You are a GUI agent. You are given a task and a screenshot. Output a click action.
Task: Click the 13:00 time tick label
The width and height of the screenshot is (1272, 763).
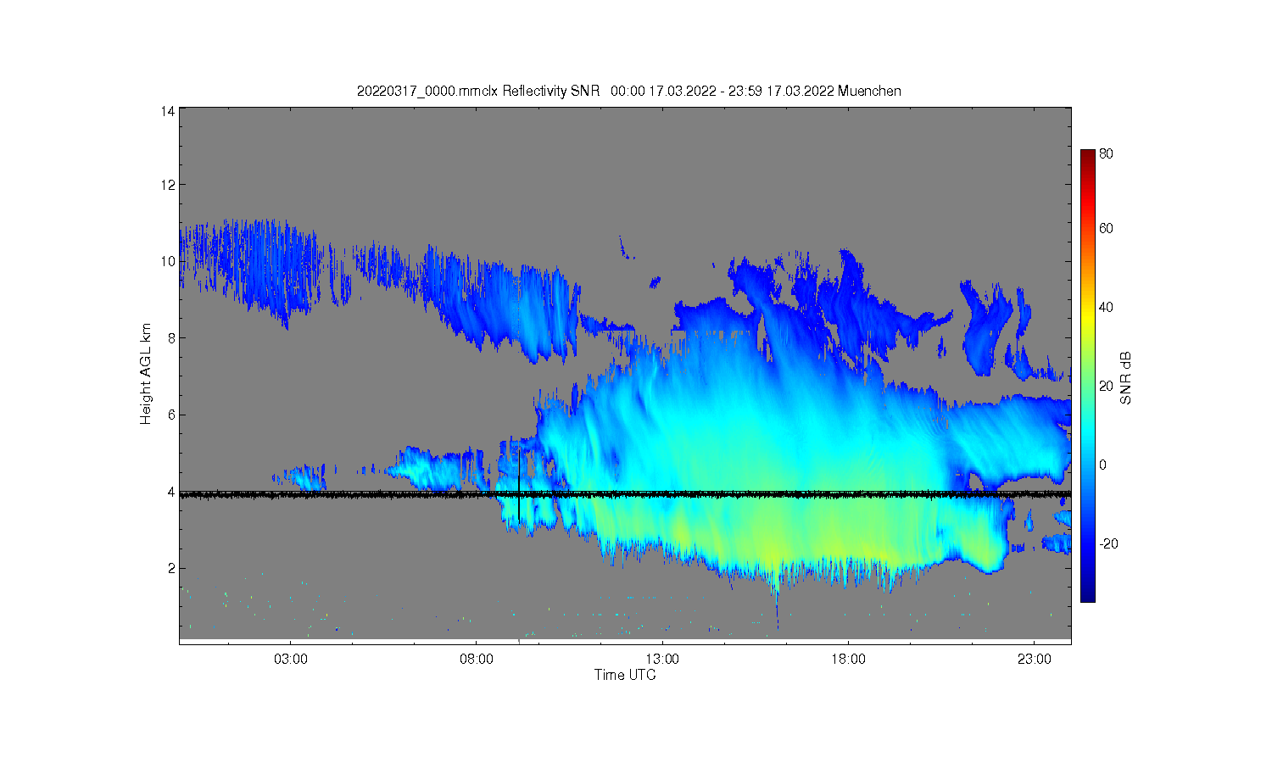tap(662, 659)
